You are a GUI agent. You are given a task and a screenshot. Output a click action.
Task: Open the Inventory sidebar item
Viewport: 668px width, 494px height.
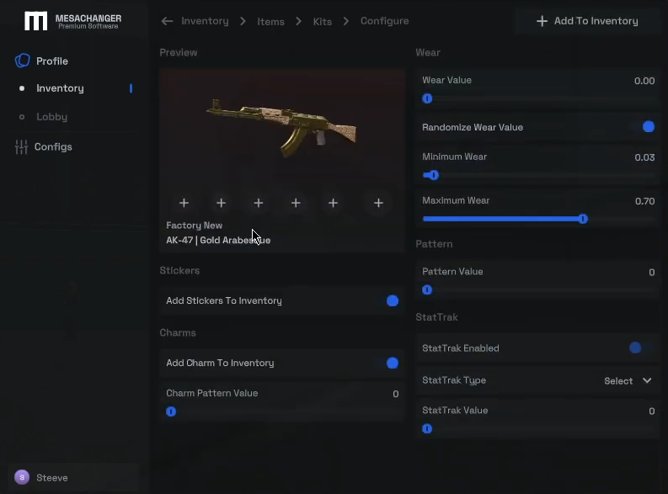tap(60, 88)
